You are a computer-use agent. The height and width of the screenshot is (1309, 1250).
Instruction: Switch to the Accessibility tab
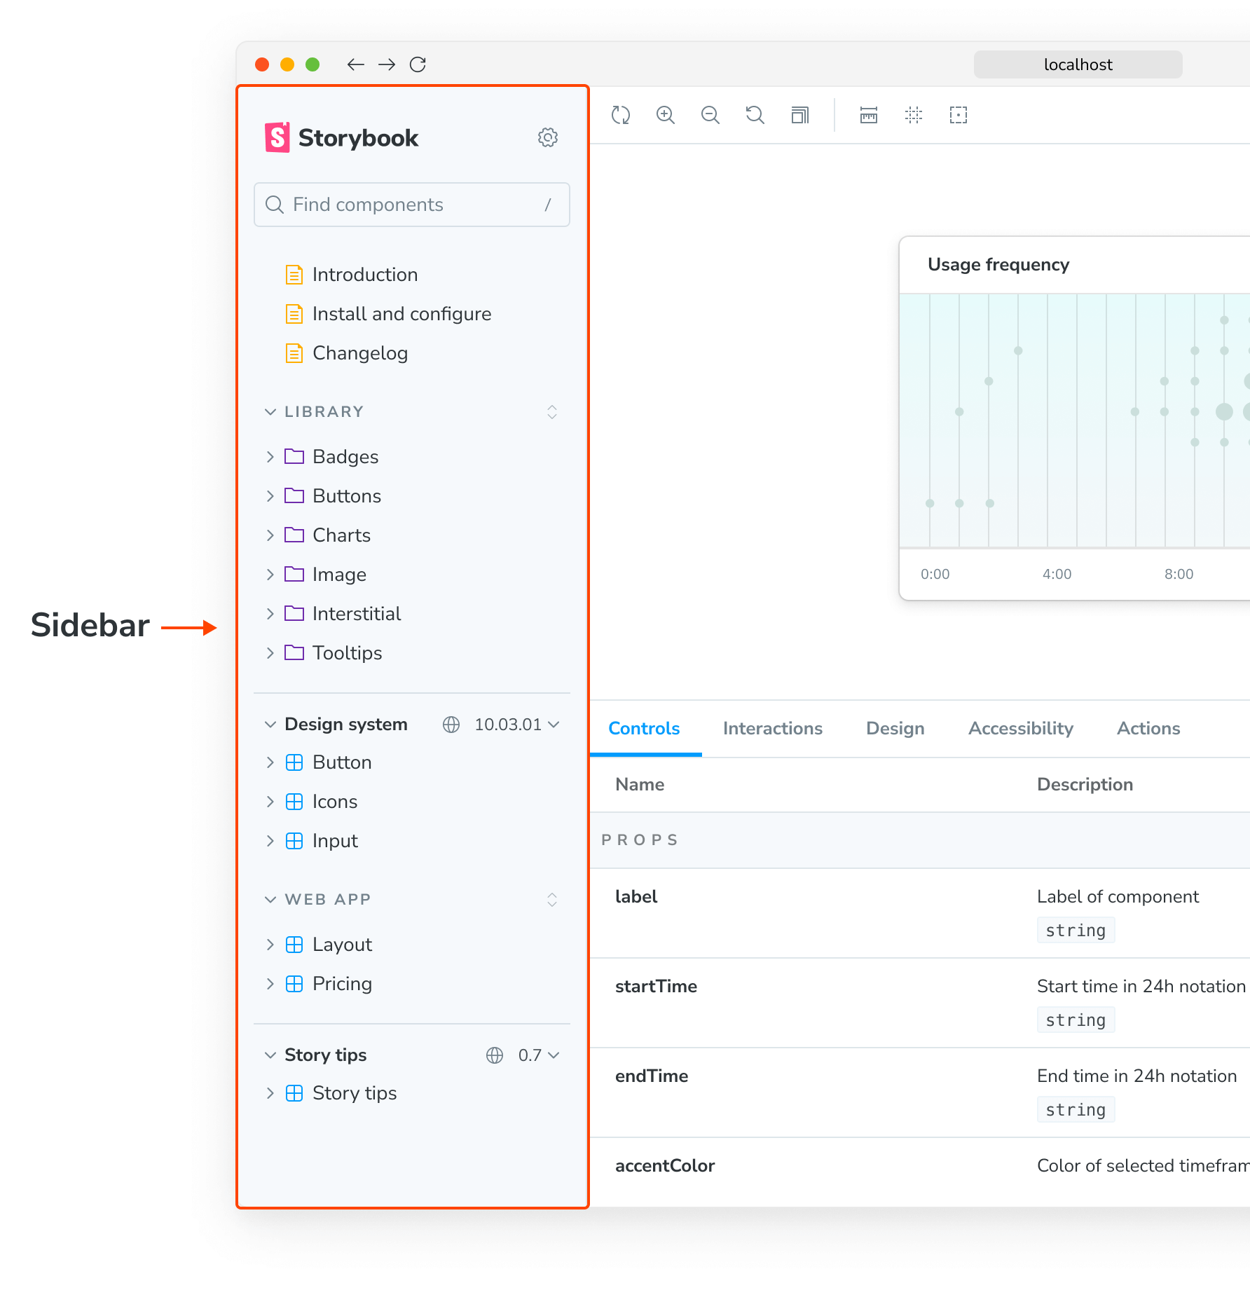pos(1020,729)
